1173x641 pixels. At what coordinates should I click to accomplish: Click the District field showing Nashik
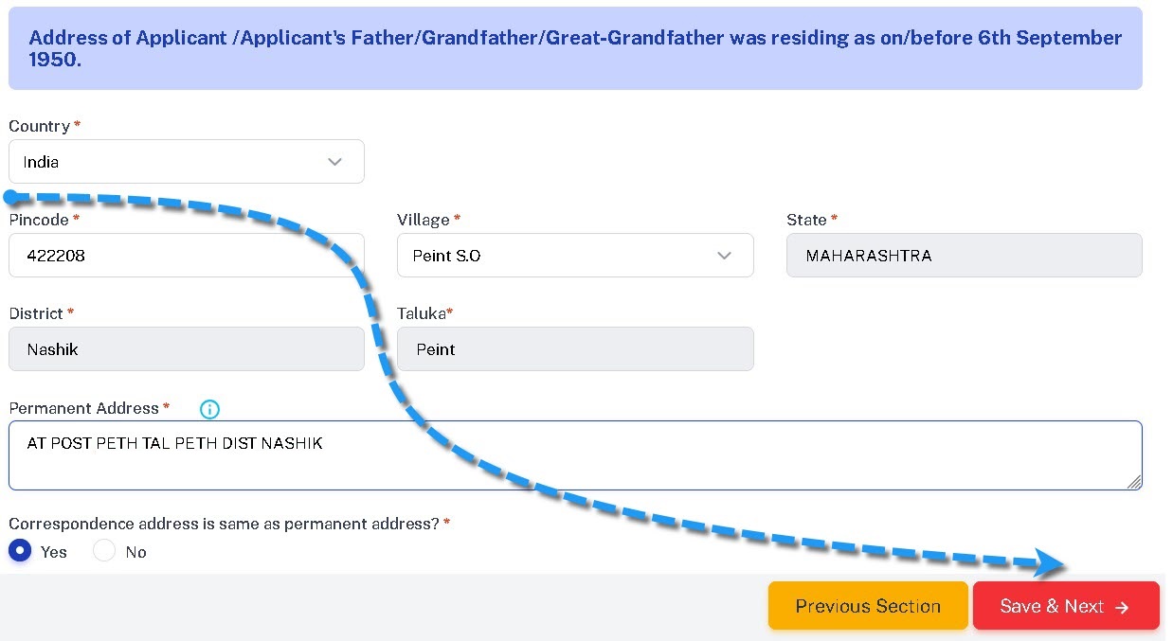pyautogui.click(x=186, y=349)
